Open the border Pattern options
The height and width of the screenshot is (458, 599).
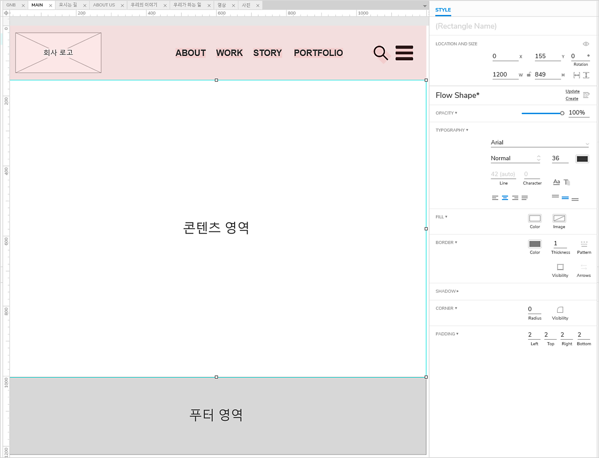tap(584, 244)
